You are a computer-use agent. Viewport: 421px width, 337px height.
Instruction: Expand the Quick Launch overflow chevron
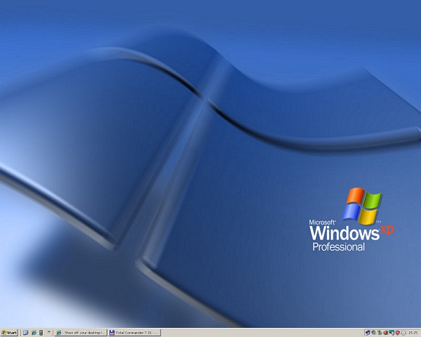point(49,332)
